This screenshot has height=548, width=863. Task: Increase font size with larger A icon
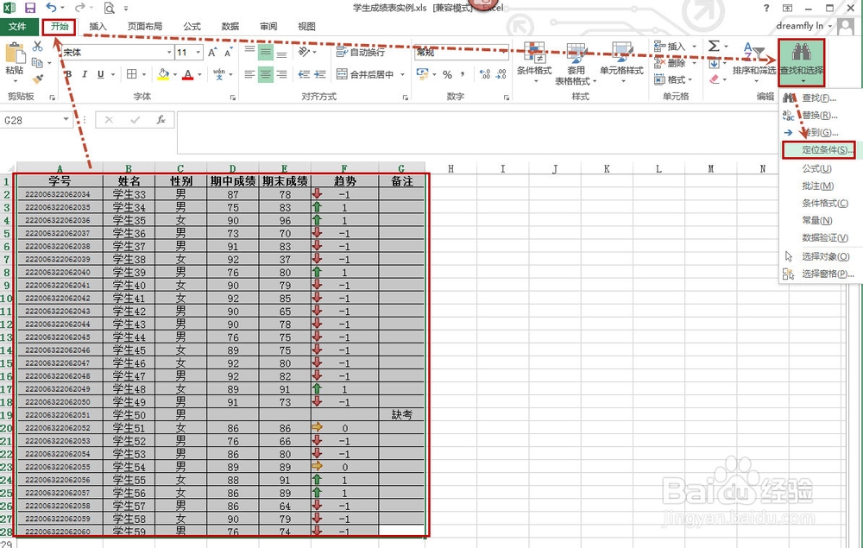click(212, 53)
